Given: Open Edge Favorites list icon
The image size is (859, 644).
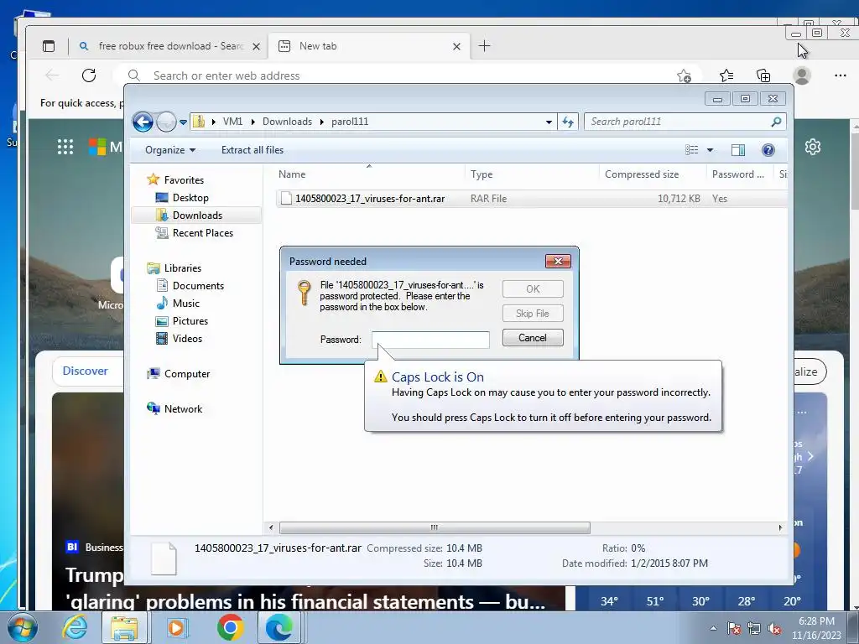Looking at the screenshot, I should (726, 75).
